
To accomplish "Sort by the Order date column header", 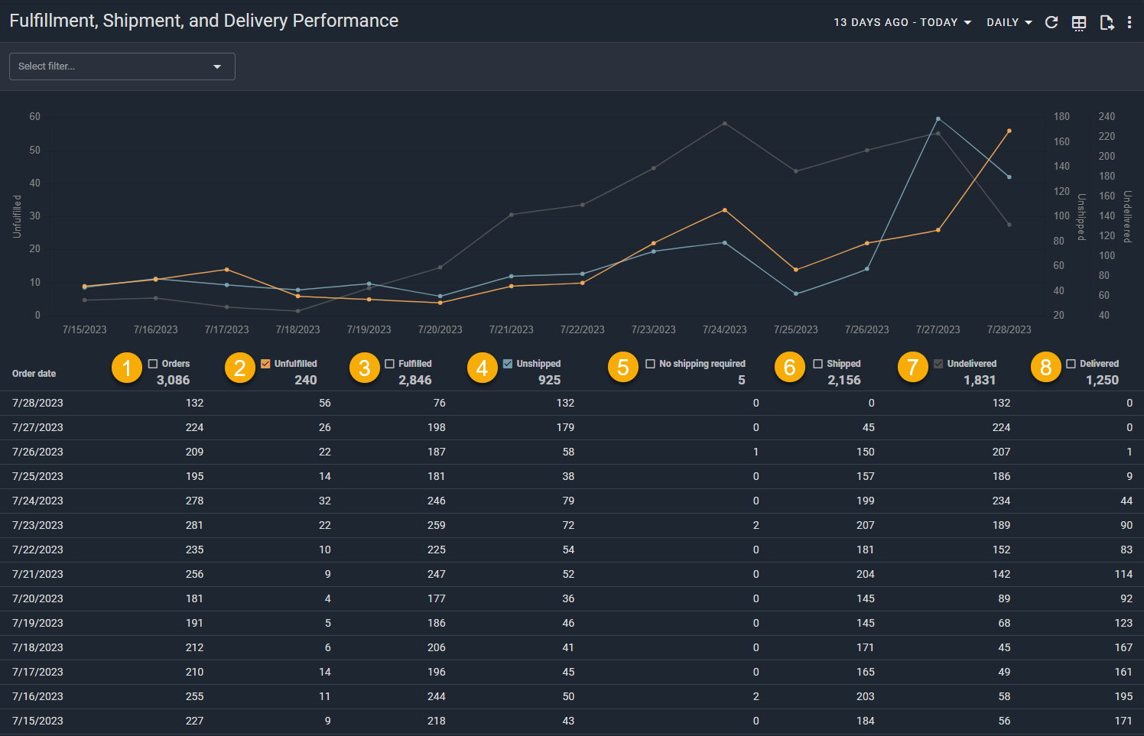I will click(x=34, y=374).
